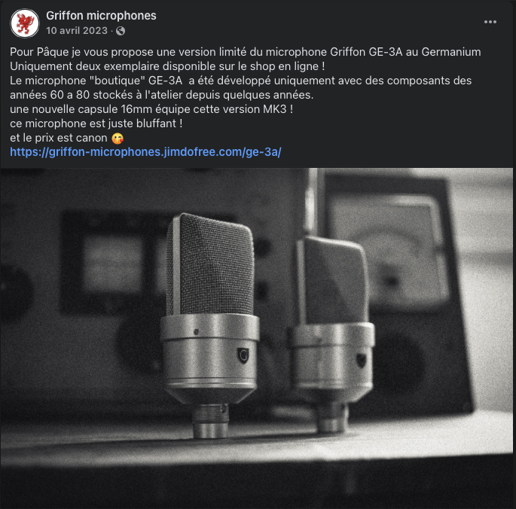This screenshot has height=509, width=516.
Task: Click the 'Pour Pâque je vous propose' line
Action: coord(245,52)
